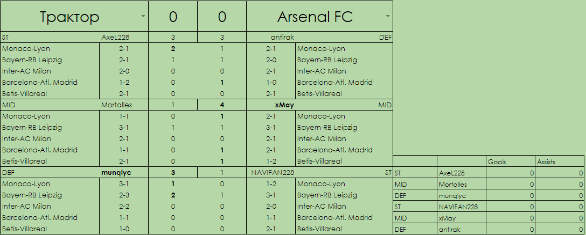The image size is (586, 235).
Task: Select the Трактор team name cell
Action: point(69,17)
